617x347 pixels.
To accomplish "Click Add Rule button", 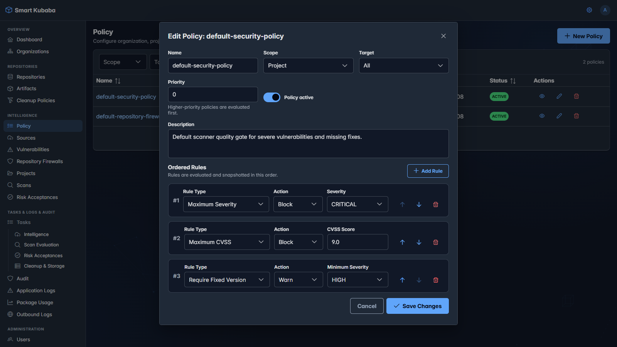I will 428,171.
